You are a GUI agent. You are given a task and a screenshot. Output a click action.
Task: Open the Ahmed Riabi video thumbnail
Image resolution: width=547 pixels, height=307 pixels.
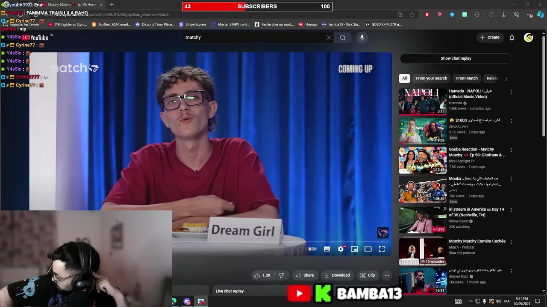[x=423, y=281]
